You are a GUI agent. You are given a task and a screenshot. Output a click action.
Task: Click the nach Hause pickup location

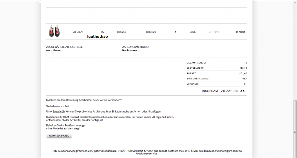pyautogui.click(x=53, y=50)
